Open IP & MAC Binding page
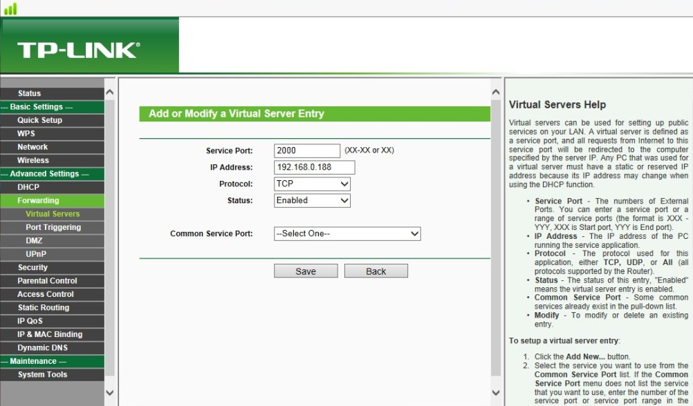The width and height of the screenshot is (693, 406). coord(52,334)
